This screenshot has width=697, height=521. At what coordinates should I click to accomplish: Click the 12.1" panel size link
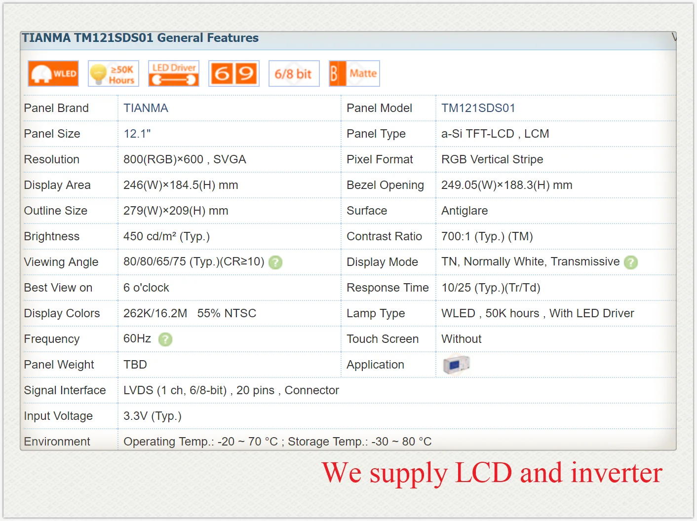137,134
